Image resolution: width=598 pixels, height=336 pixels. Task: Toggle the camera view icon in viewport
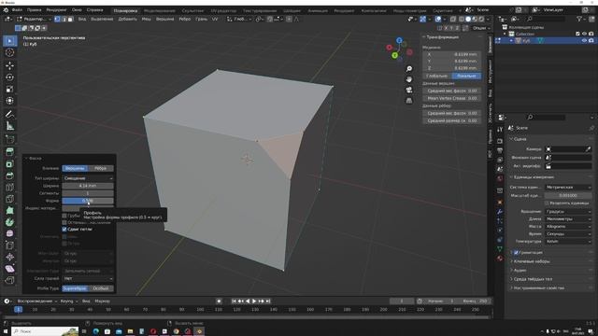coord(409,91)
